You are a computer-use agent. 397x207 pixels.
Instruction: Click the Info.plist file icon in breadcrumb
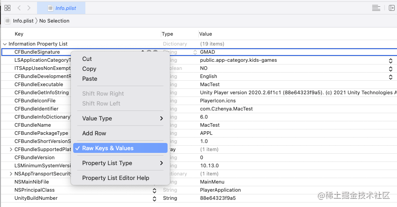pos(8,21)
